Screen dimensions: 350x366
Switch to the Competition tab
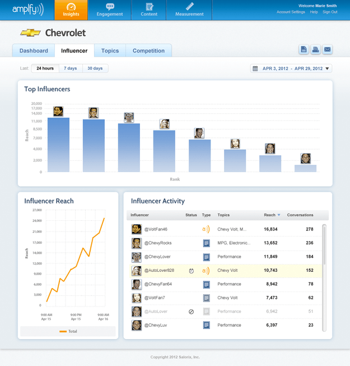[149, 50]
